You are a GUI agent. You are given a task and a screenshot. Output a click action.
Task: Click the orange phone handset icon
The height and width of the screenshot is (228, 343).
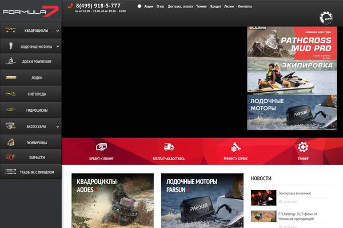coord(70,6)
